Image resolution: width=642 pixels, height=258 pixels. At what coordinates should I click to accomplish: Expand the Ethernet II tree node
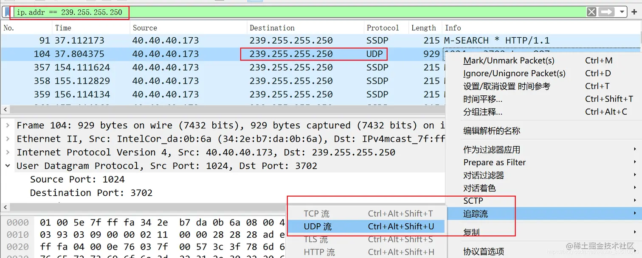[8, 139]
